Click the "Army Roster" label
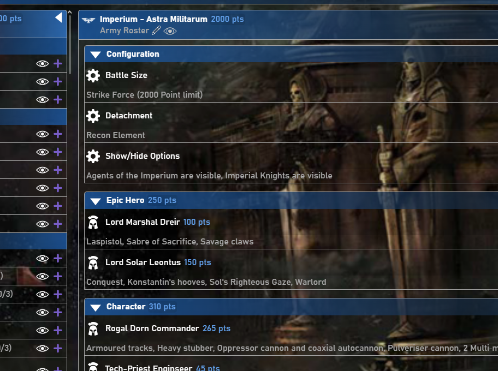 [124, 31]
